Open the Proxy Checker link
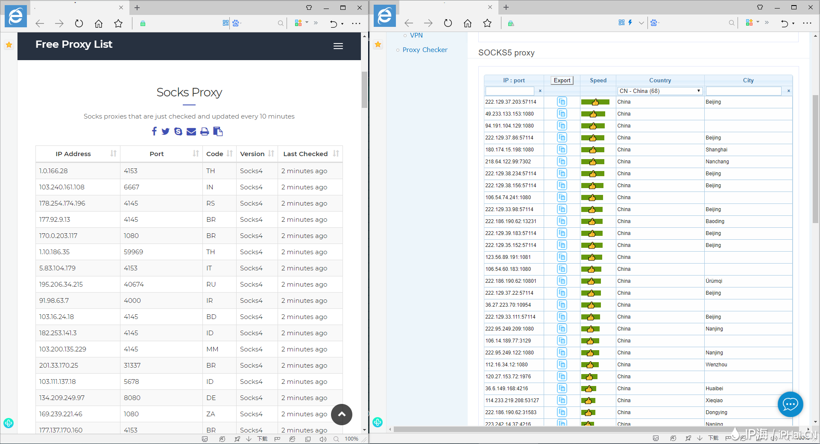820x444 pixels. 425,50
